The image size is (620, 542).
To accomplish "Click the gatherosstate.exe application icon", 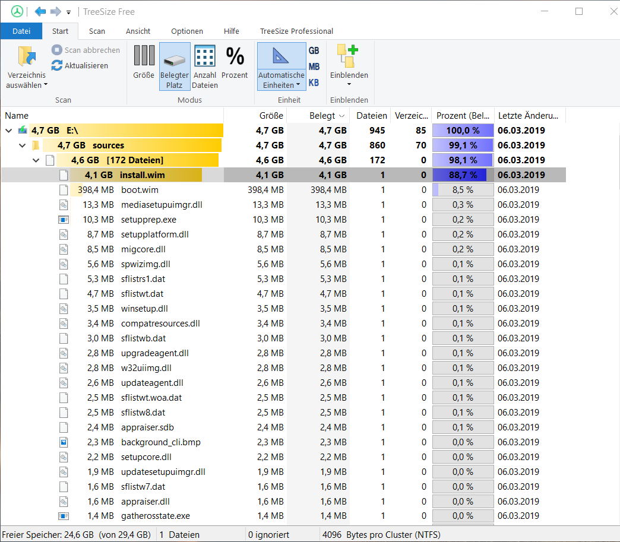I will coord(64,515).
